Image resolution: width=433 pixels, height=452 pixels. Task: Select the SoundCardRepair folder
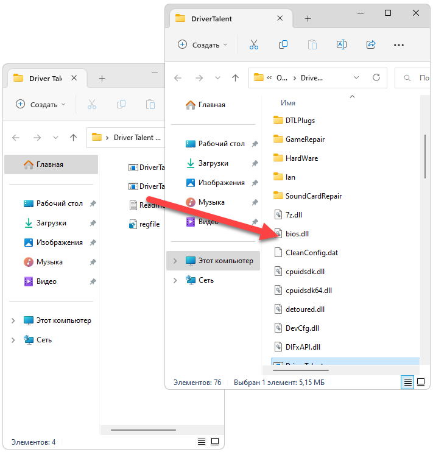[x=308, y=196]
